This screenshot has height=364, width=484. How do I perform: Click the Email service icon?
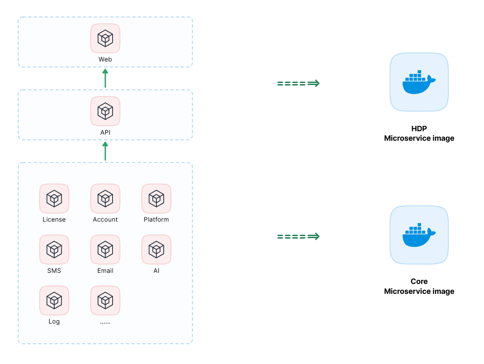105,249
